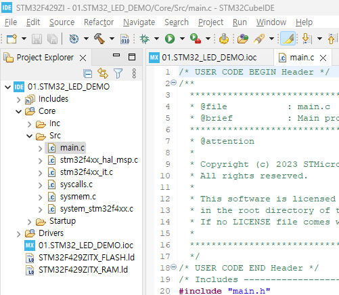The height and width of the screenshot is (295, 339).
Task: Close the Project Explorer view
Action: tap(83, 58)
